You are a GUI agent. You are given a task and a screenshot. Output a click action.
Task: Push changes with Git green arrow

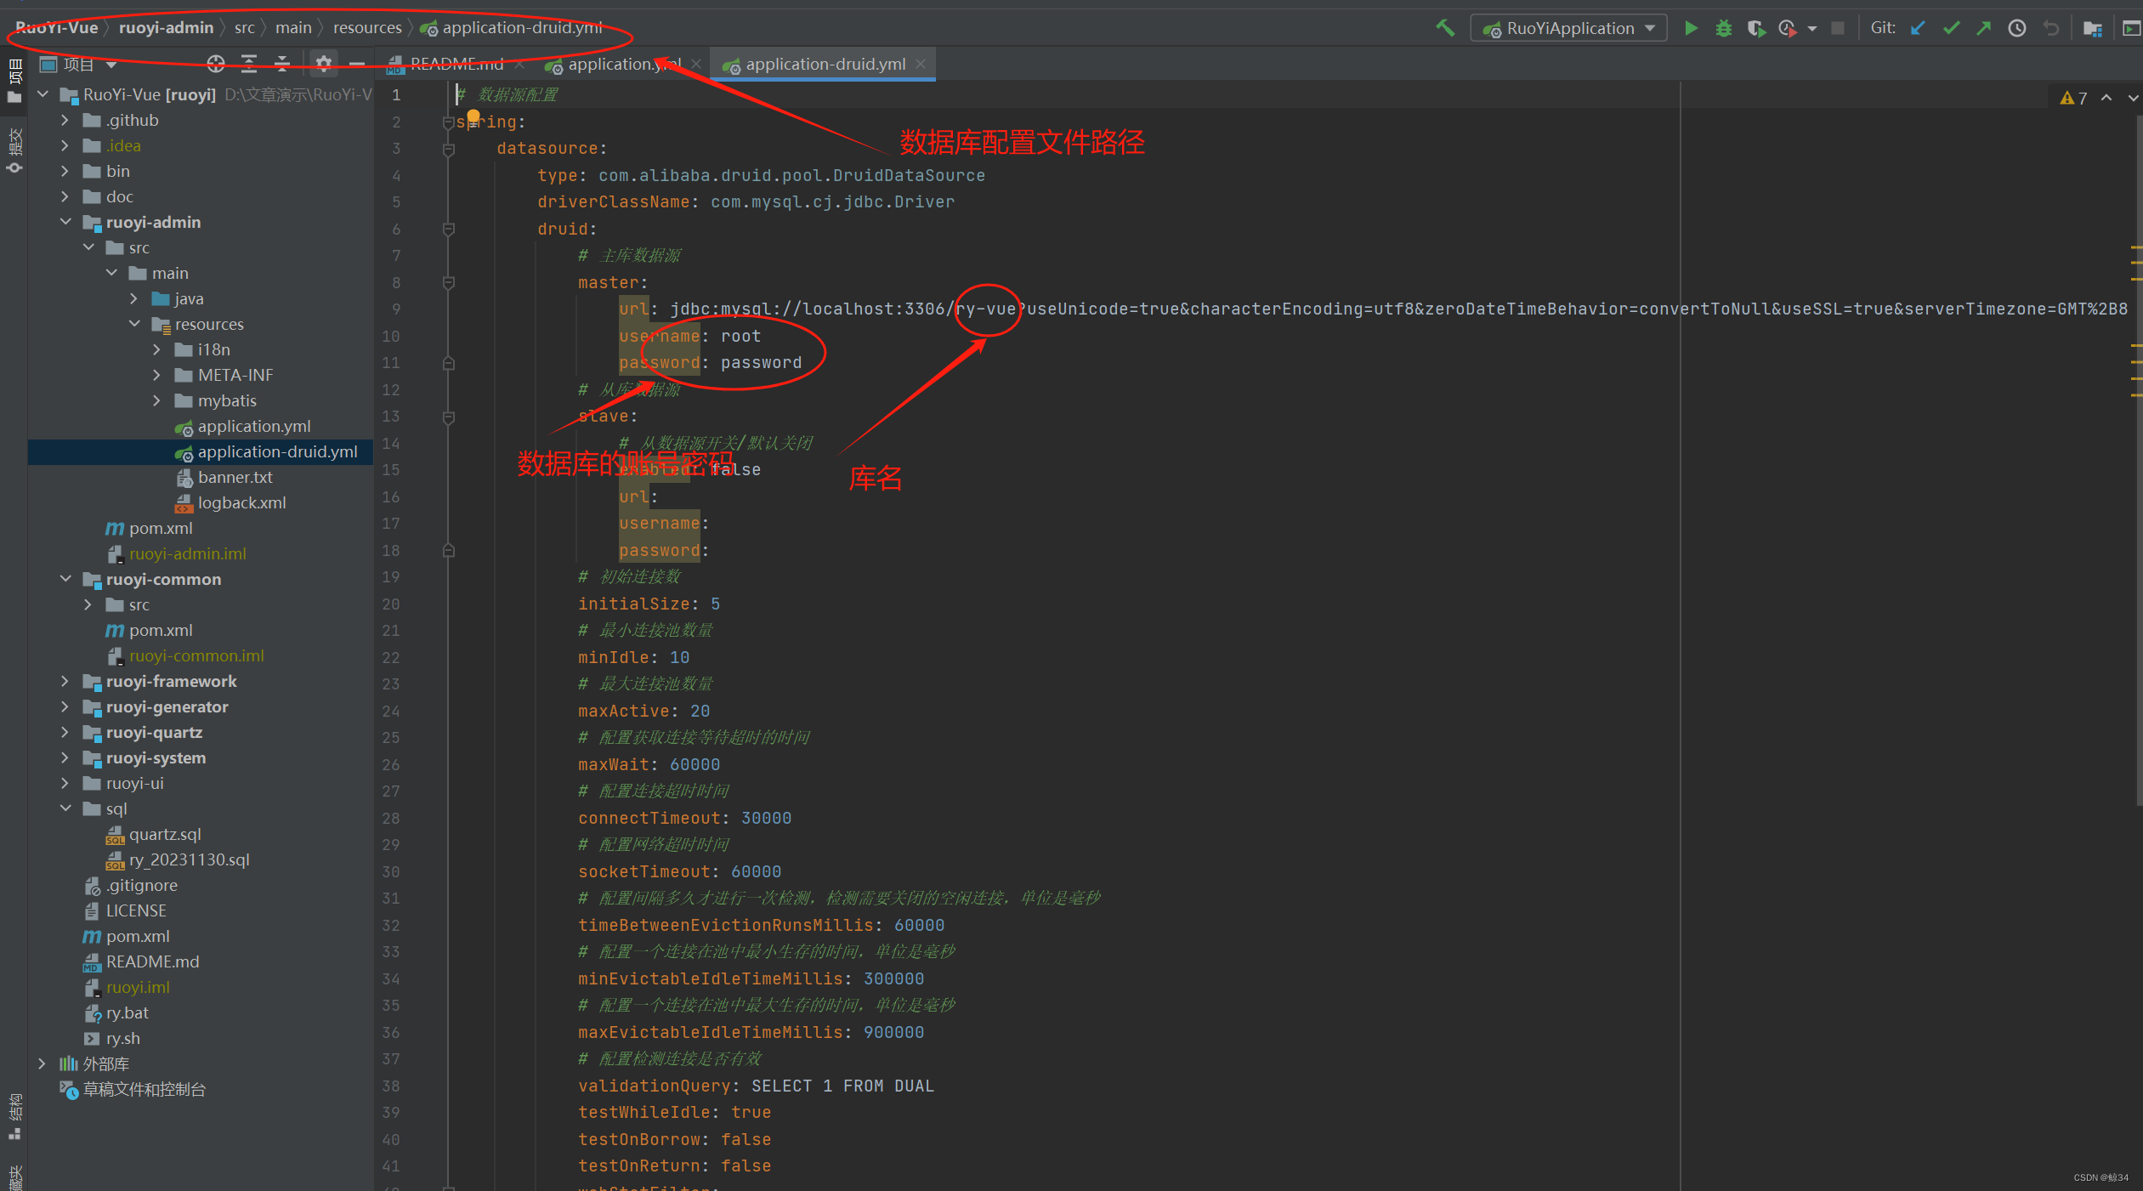point(1983,28)
